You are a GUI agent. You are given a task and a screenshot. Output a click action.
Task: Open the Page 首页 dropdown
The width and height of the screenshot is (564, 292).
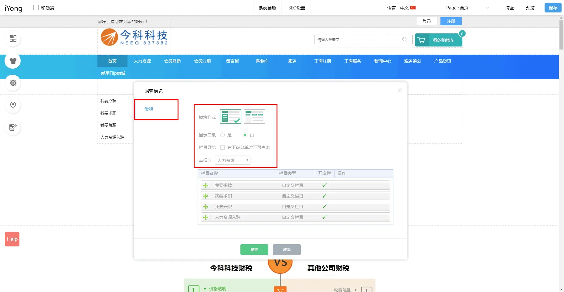pos(467,8)
